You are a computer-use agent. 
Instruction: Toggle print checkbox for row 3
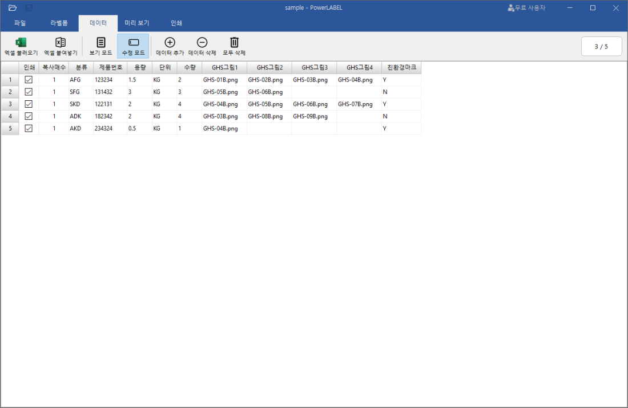click(x=29, y=104)
